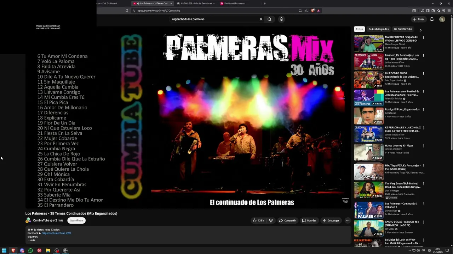Click the Crear button
The height and width of the screenshot is (254, 453).
418,19
